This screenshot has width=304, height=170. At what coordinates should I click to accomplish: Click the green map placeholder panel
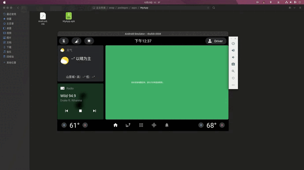[x=167, y=82]
